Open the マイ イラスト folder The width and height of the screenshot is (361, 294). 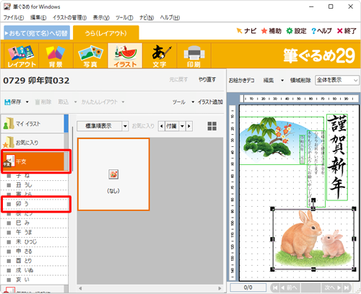(x=32, y=123)
